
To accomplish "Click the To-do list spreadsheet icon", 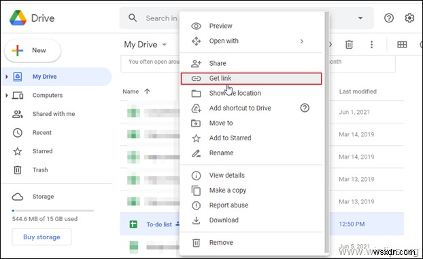I will click(x=133, y=224).
